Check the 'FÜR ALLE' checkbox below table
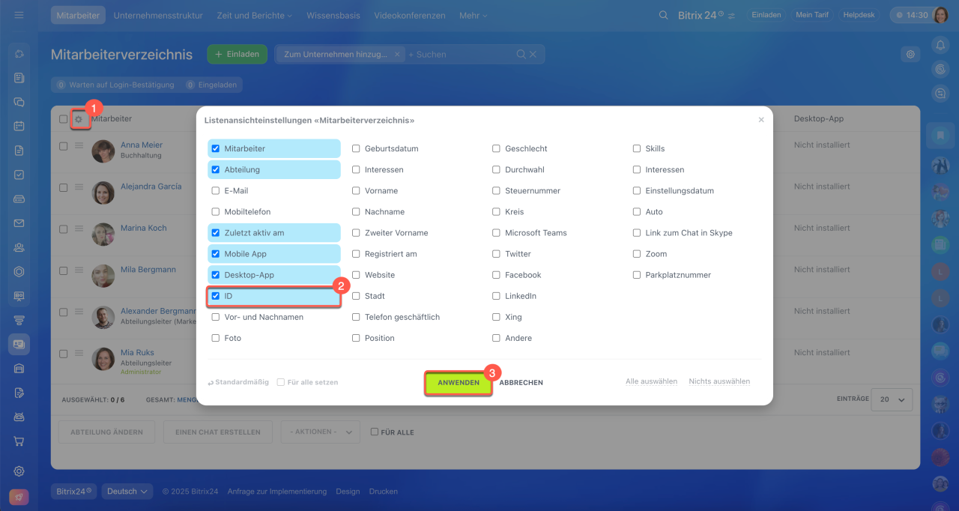959x511 pixels. [x=375, y=432]
